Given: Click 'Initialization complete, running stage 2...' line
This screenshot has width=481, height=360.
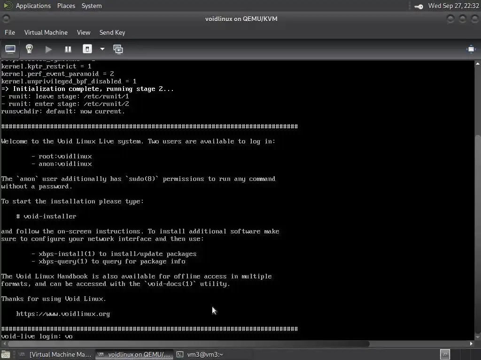Looking at the screenshot, I should click(87, 89).
